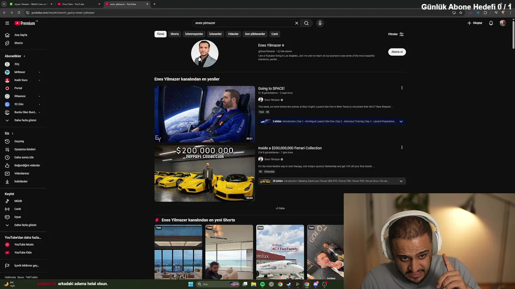Expand the Abonelikler subscriptions section
The width and height of the screenshot is (515, 289).
(15, 56)
